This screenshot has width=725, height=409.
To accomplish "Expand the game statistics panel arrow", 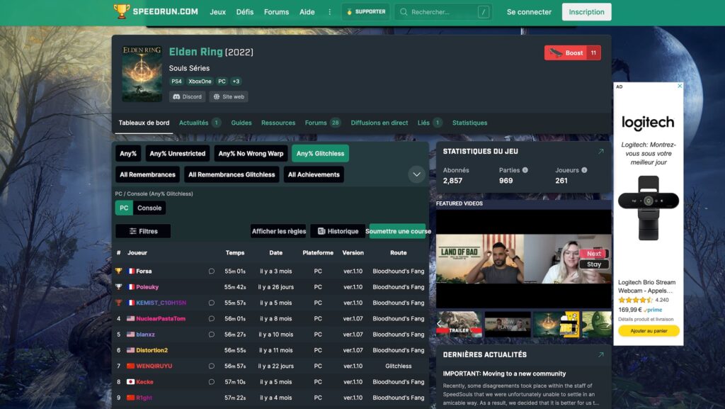I will click(x=600, y=151).
